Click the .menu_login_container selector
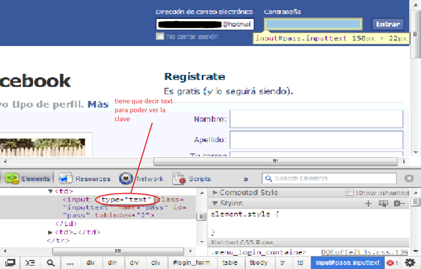The height and width of the screenshot is (269, 421). pos(259,253)
